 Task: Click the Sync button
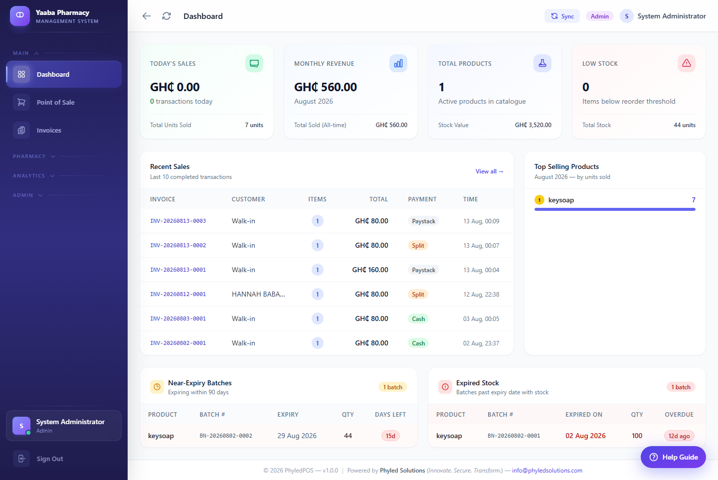562,16
